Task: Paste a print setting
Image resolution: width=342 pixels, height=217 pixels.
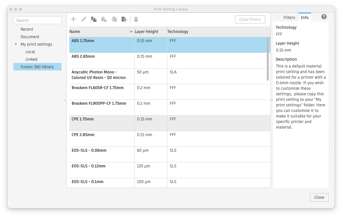Action: [104, 19]
